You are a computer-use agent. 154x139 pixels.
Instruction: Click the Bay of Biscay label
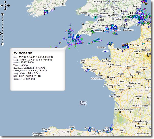[83, 103]
